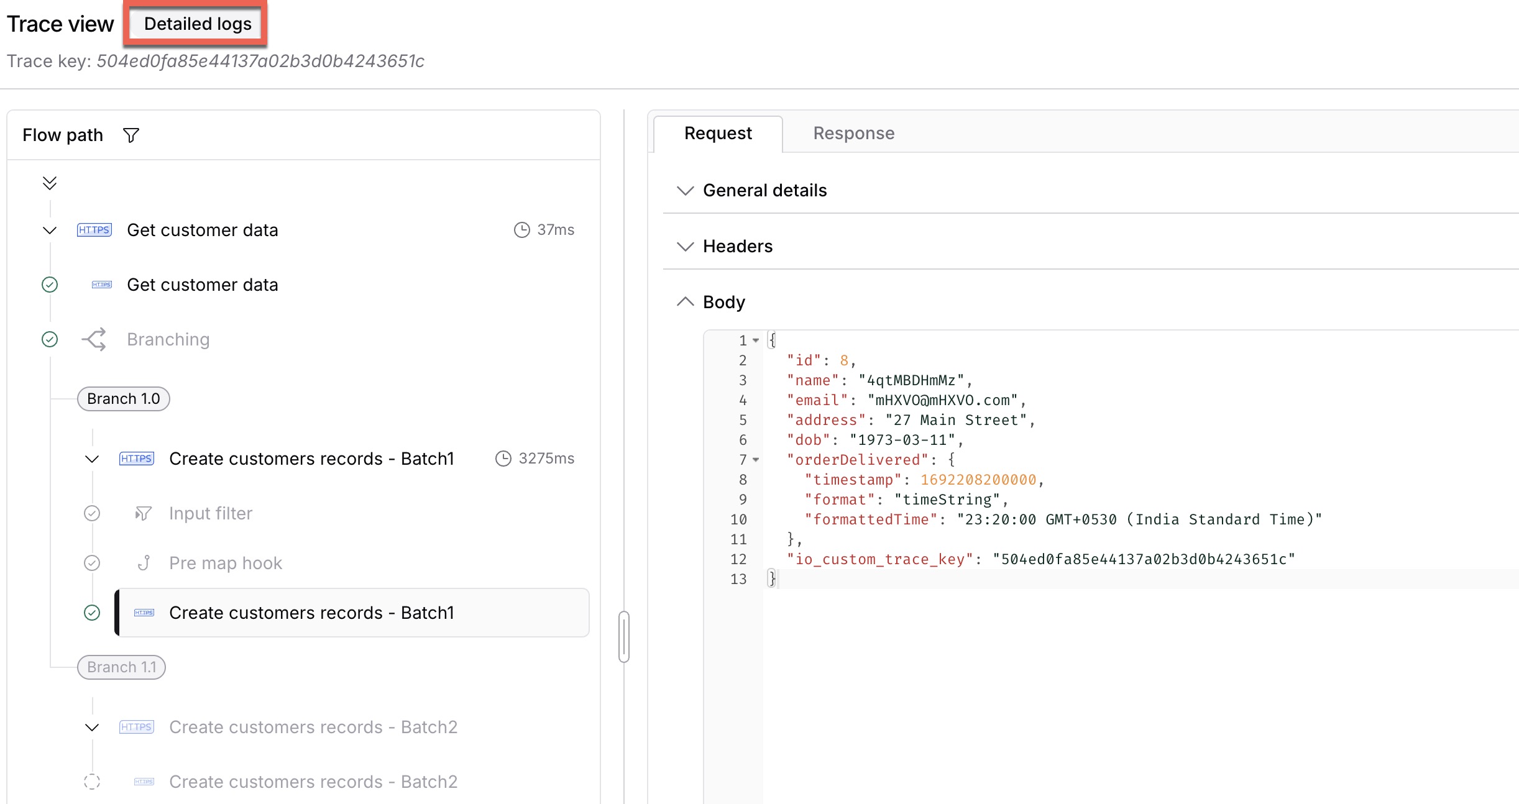Click the address value "27 Main Street"

point(957,420)
